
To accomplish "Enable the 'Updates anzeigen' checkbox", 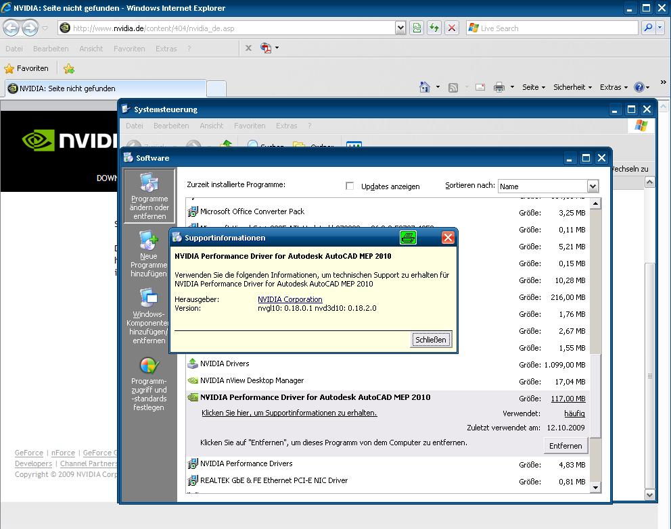I will pos(350,186).
